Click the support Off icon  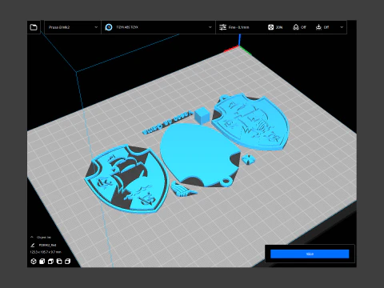click(x=296, y=27)
